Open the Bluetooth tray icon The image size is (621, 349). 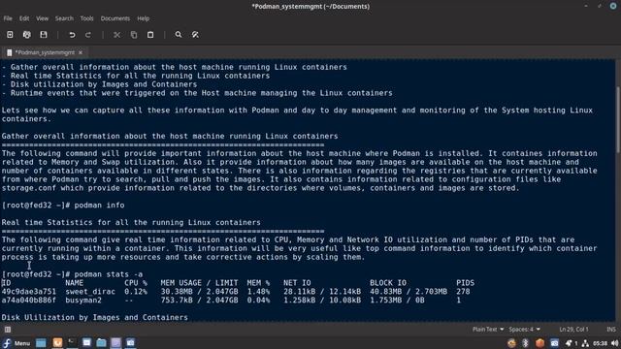526,343
